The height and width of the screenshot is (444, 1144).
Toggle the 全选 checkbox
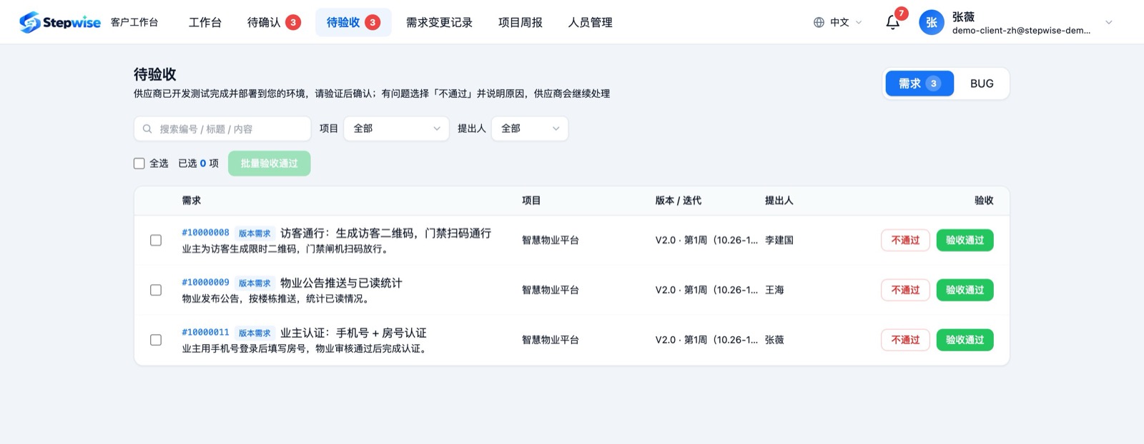point(139,163)
